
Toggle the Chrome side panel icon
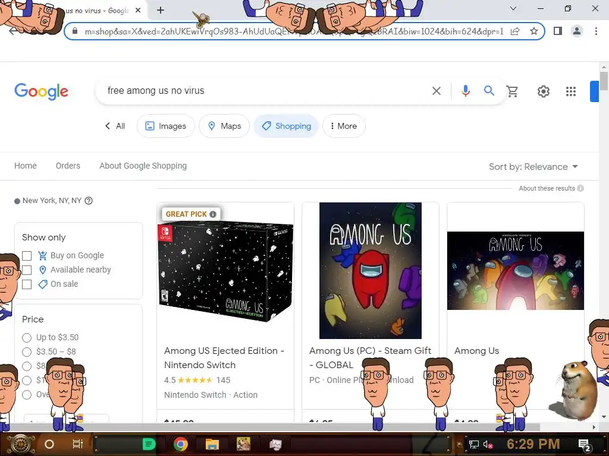point(558,31)
